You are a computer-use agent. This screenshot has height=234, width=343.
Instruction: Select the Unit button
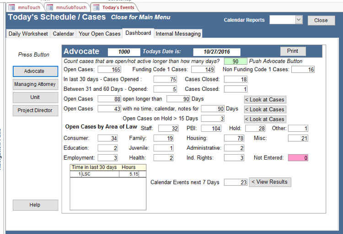pyautogui.click(x=35, y=97)
